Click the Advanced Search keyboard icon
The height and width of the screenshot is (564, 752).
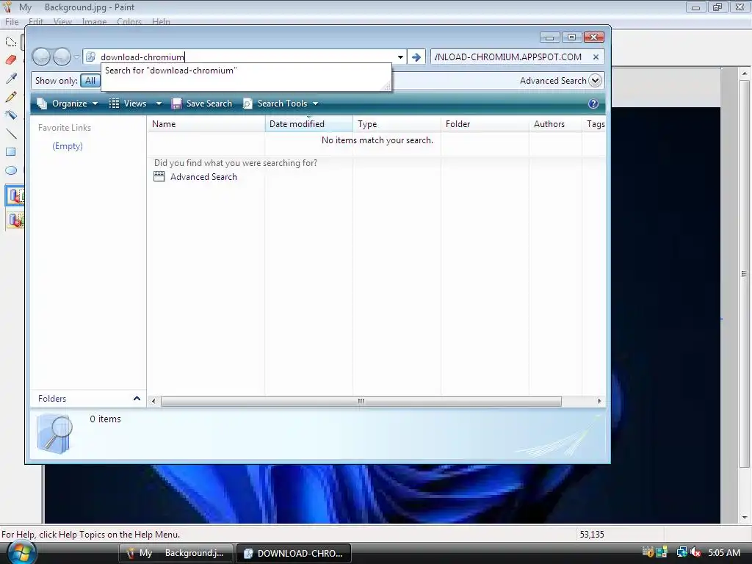point(159,176)
